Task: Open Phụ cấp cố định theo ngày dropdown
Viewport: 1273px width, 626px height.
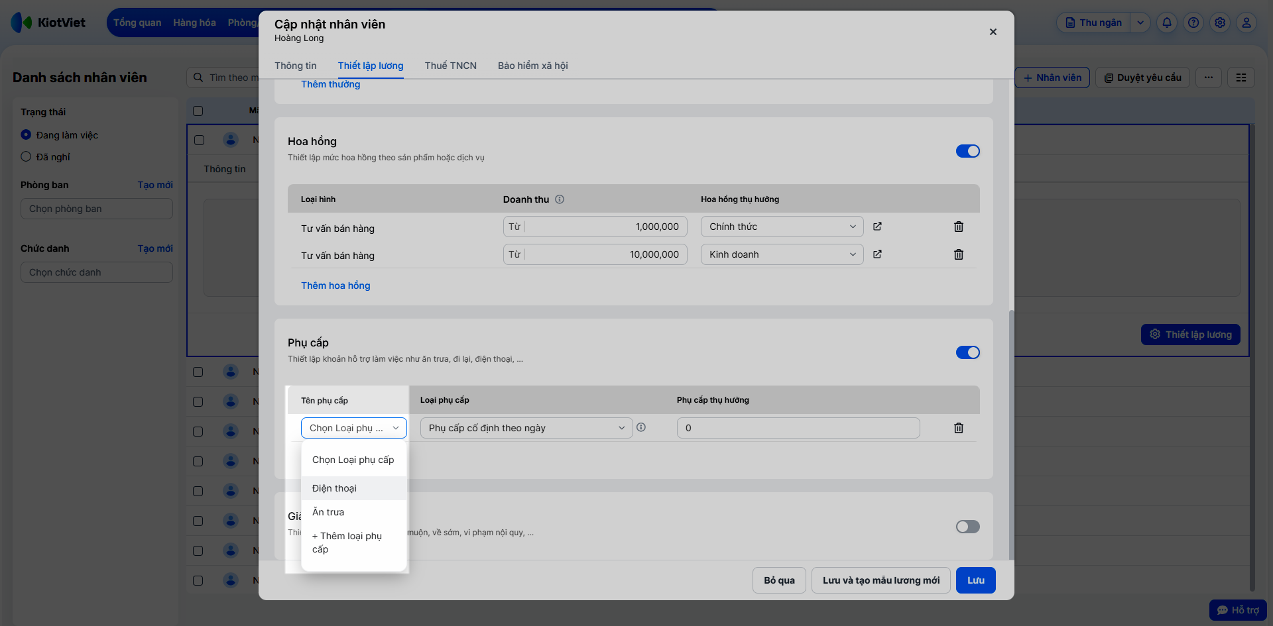Action: pyautogui.click(x=526, y=428)
